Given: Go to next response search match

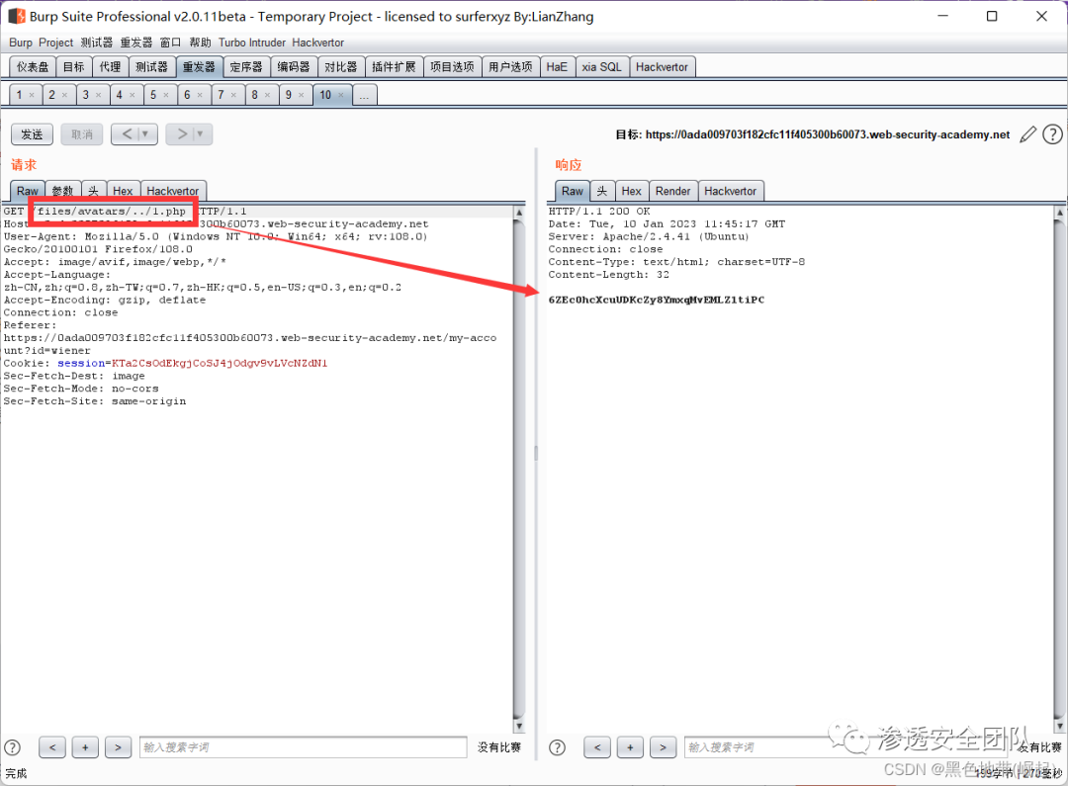Looking at the screenshot, I should pos(663,747).
